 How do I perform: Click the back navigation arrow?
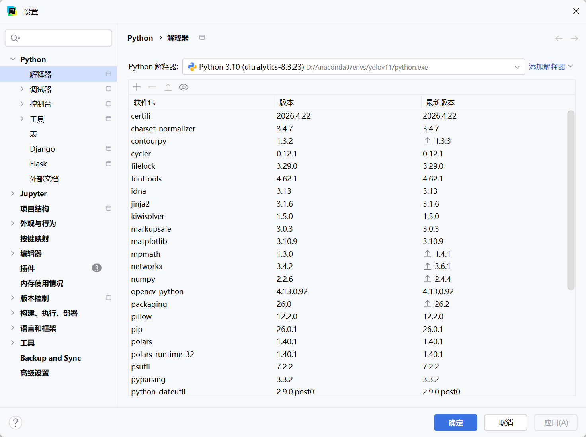point(559,39)
